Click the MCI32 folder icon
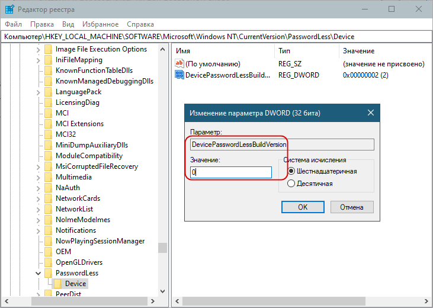This screenshot has width=433, height=308. click(48, 134)
